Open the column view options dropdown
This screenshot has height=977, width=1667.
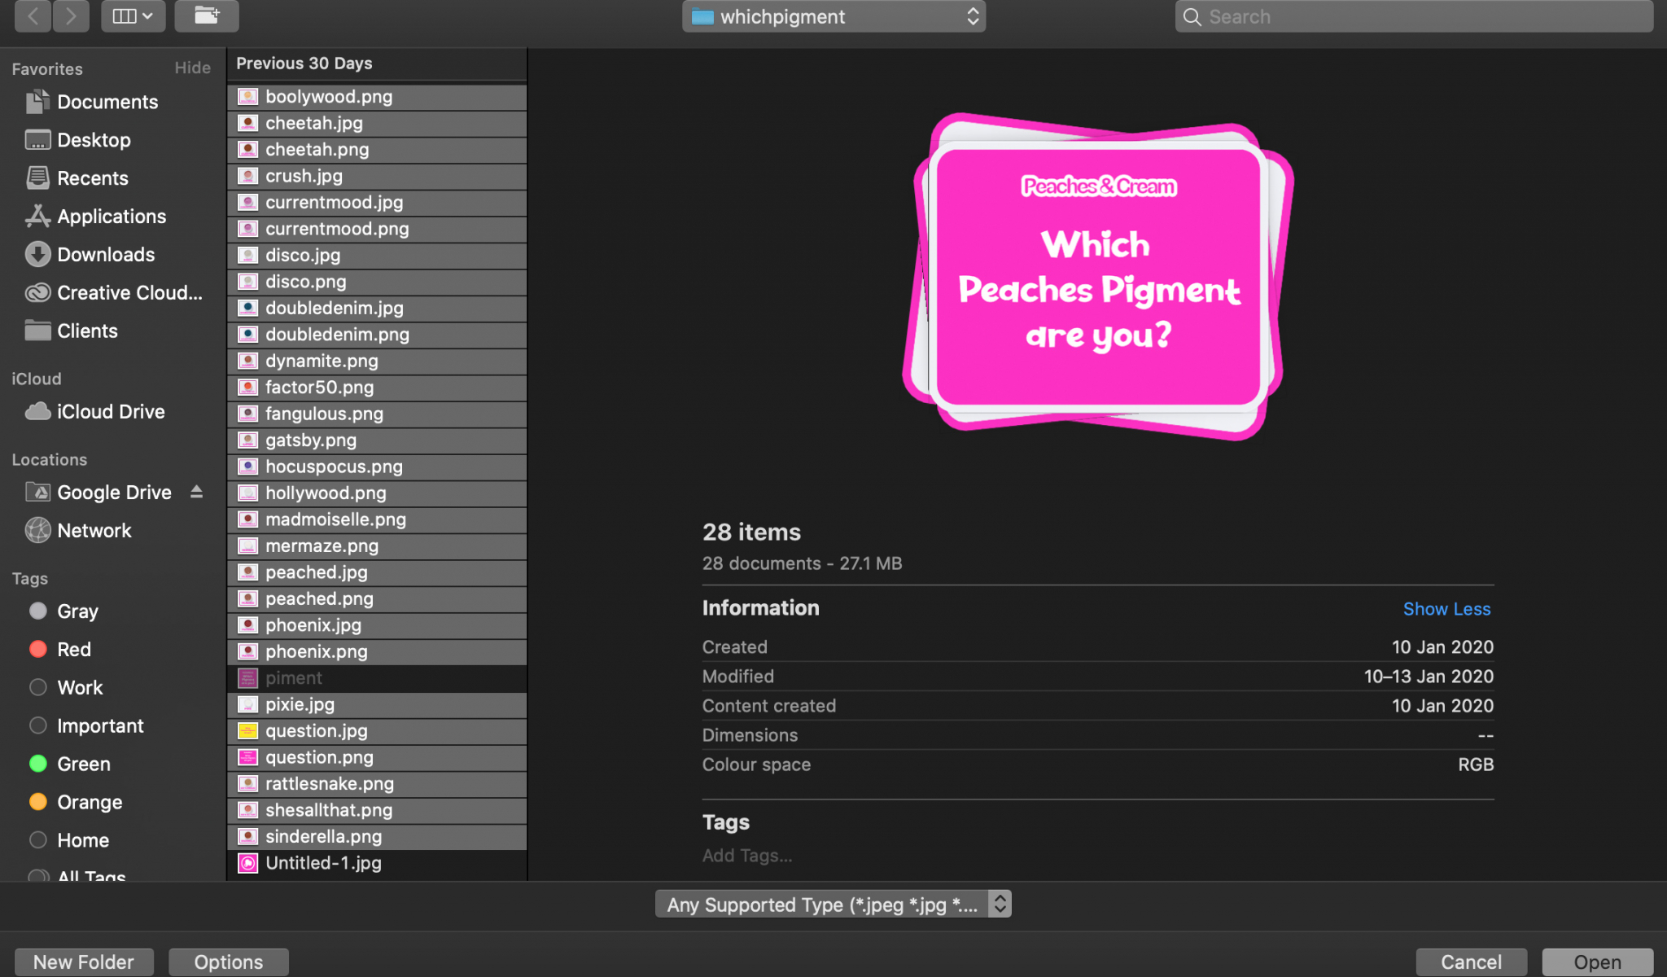coord(133,16)
